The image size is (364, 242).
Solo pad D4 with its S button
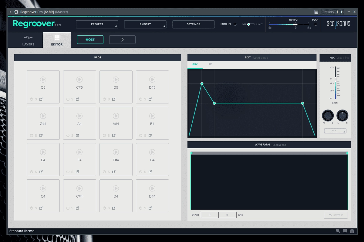pyautogui.click(x=109, y=208)
